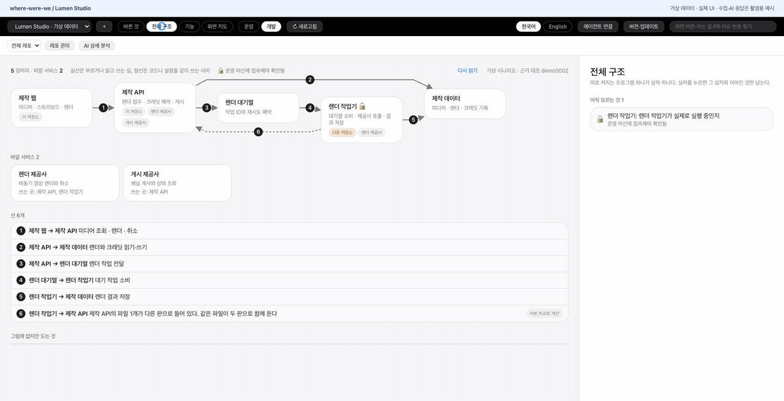Switch to 운영 mode
This screenshot has height=401, width=784.
pos(249,26)
